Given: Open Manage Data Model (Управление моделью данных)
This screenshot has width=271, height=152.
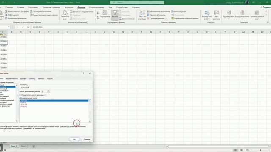Looking at the screenshot, I should (185, 18).
